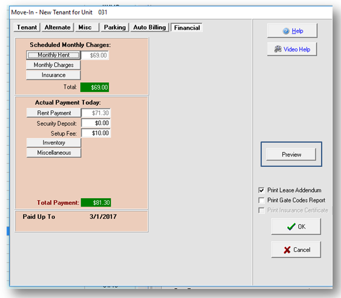Click the Paid Up To date 3/1/2017
Screen dimensions: 341x298
pos(103,216)
